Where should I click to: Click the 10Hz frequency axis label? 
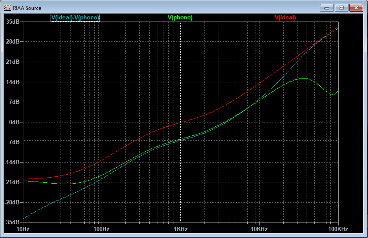[23, 229]
